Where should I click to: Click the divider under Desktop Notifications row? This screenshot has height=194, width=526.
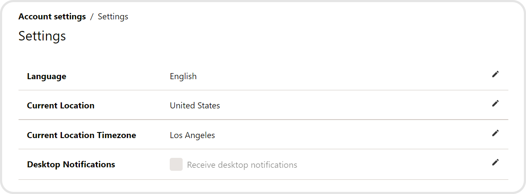tap(263, 179)
